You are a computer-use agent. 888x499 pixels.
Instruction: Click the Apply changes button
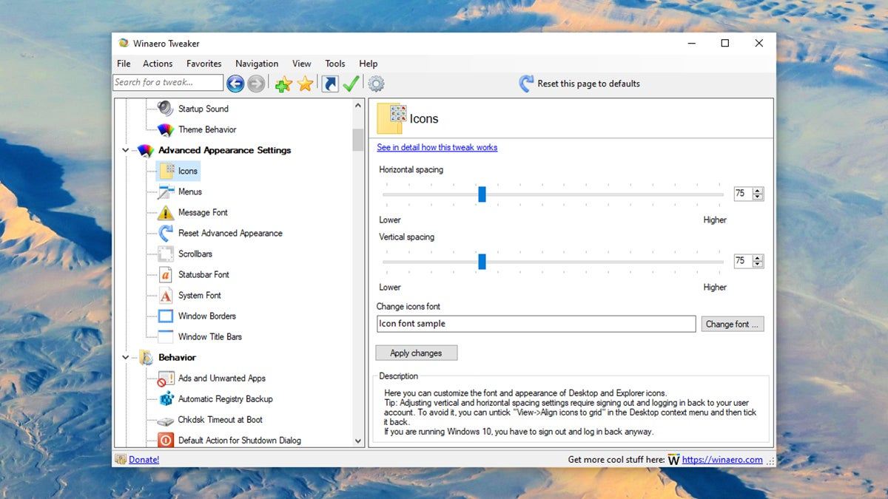[x=416, y=353]
